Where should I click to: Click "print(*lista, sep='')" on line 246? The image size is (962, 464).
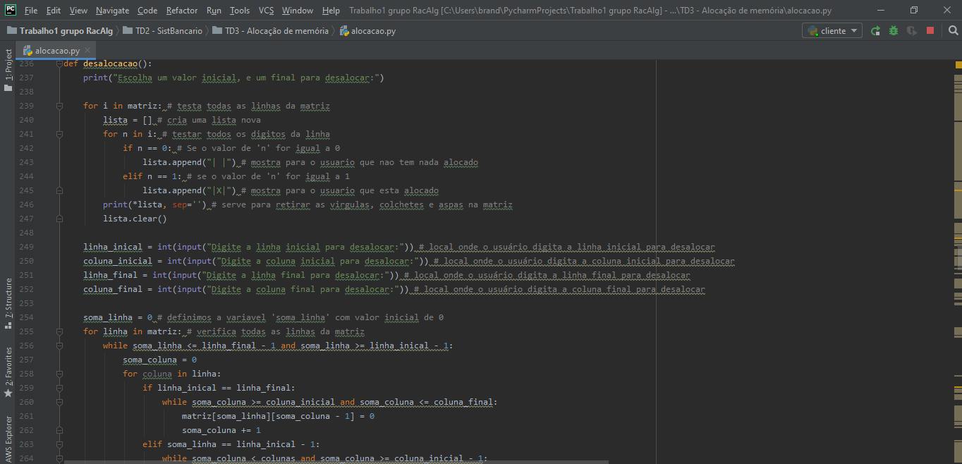click(x=154, y=204)
